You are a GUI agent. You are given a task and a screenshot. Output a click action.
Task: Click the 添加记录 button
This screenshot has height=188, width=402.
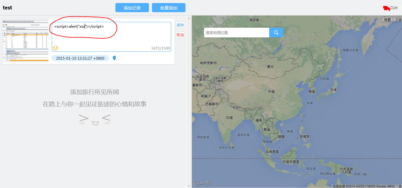(132, 8)
